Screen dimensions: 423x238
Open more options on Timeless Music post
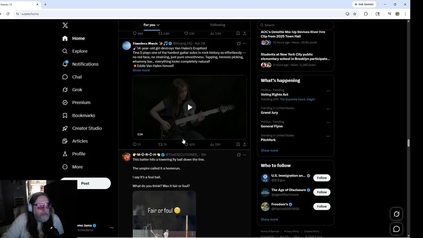pyautogui.click(x=245, y=43)
